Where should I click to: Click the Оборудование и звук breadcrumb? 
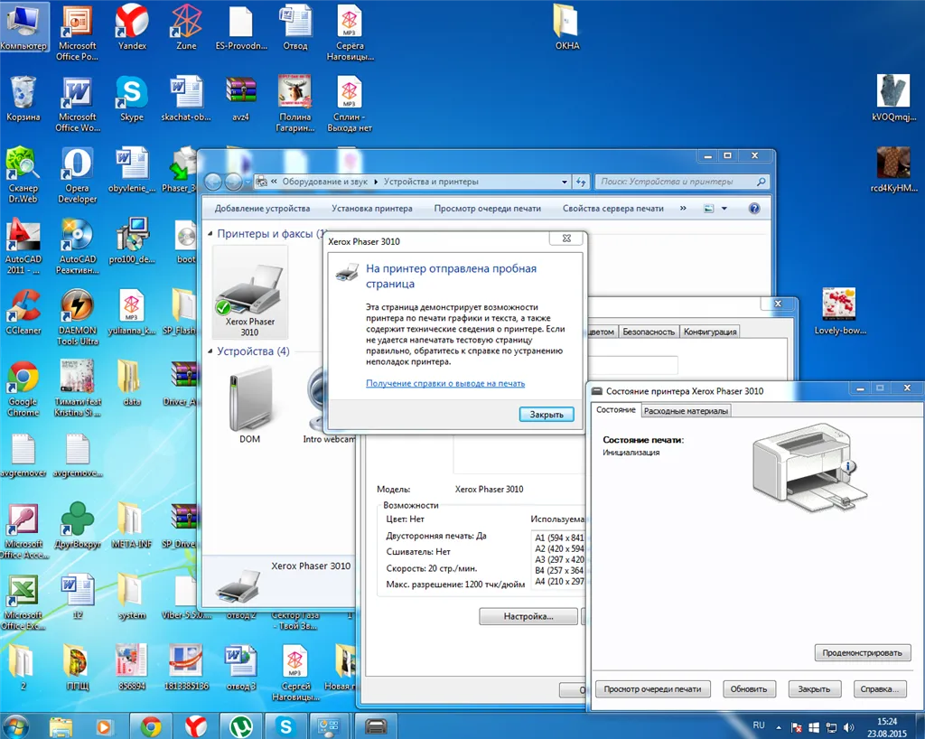coord(324,182)
